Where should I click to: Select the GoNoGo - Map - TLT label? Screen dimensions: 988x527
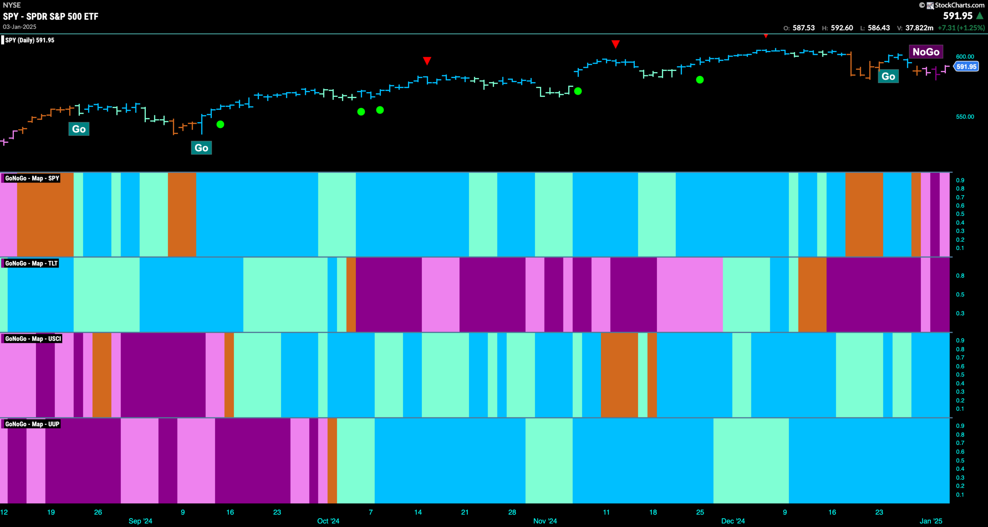tap(31, 263)
